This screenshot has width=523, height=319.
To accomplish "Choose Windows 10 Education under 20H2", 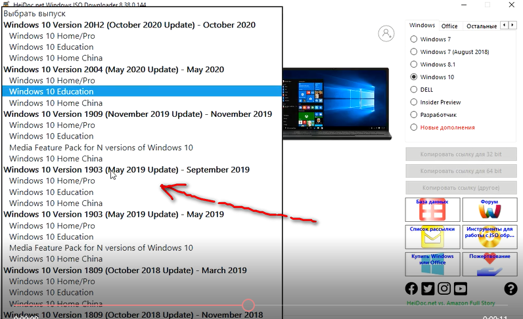I will tap(142, 47).
